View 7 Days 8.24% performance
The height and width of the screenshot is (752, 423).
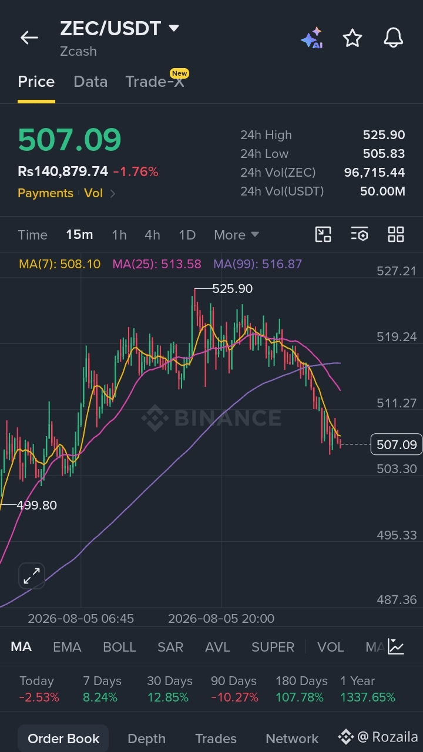102,689
